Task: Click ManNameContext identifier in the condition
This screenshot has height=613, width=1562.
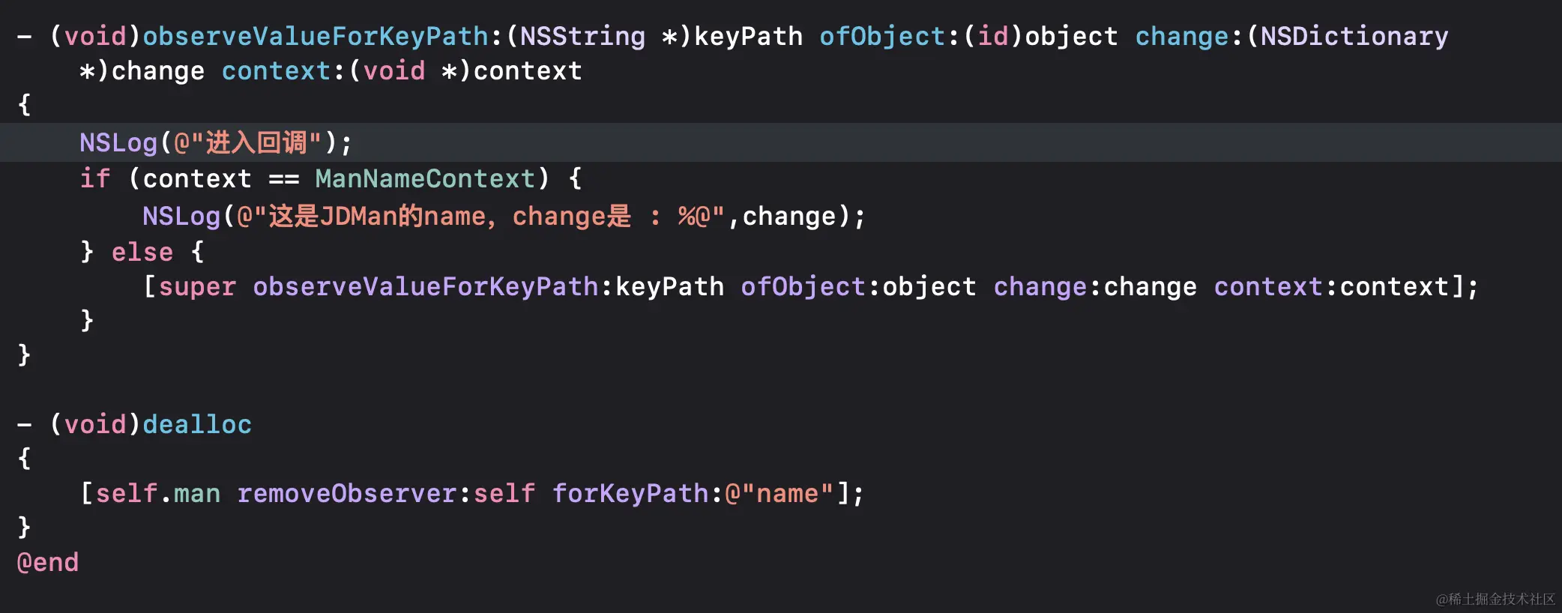Action: pyautogui.click(x=425, y=178)
